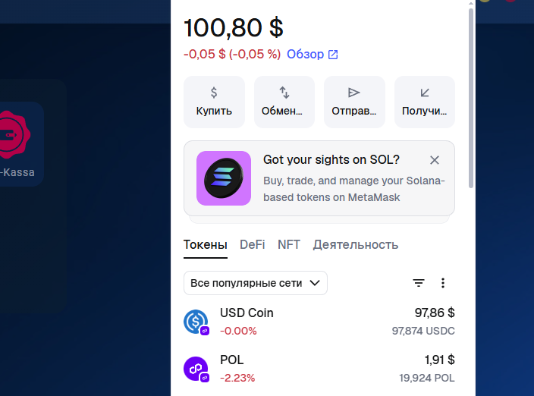
Task: Click the Купить dollar icon button
Action: pyautogui.click(x=214, y=102)
